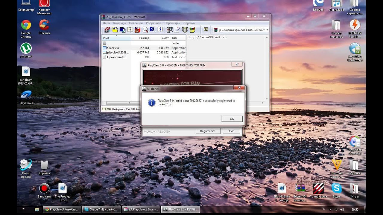This screenshot has width=383, height=215.
Task: Sort by the Имя column header
Action: coord(116,38)
